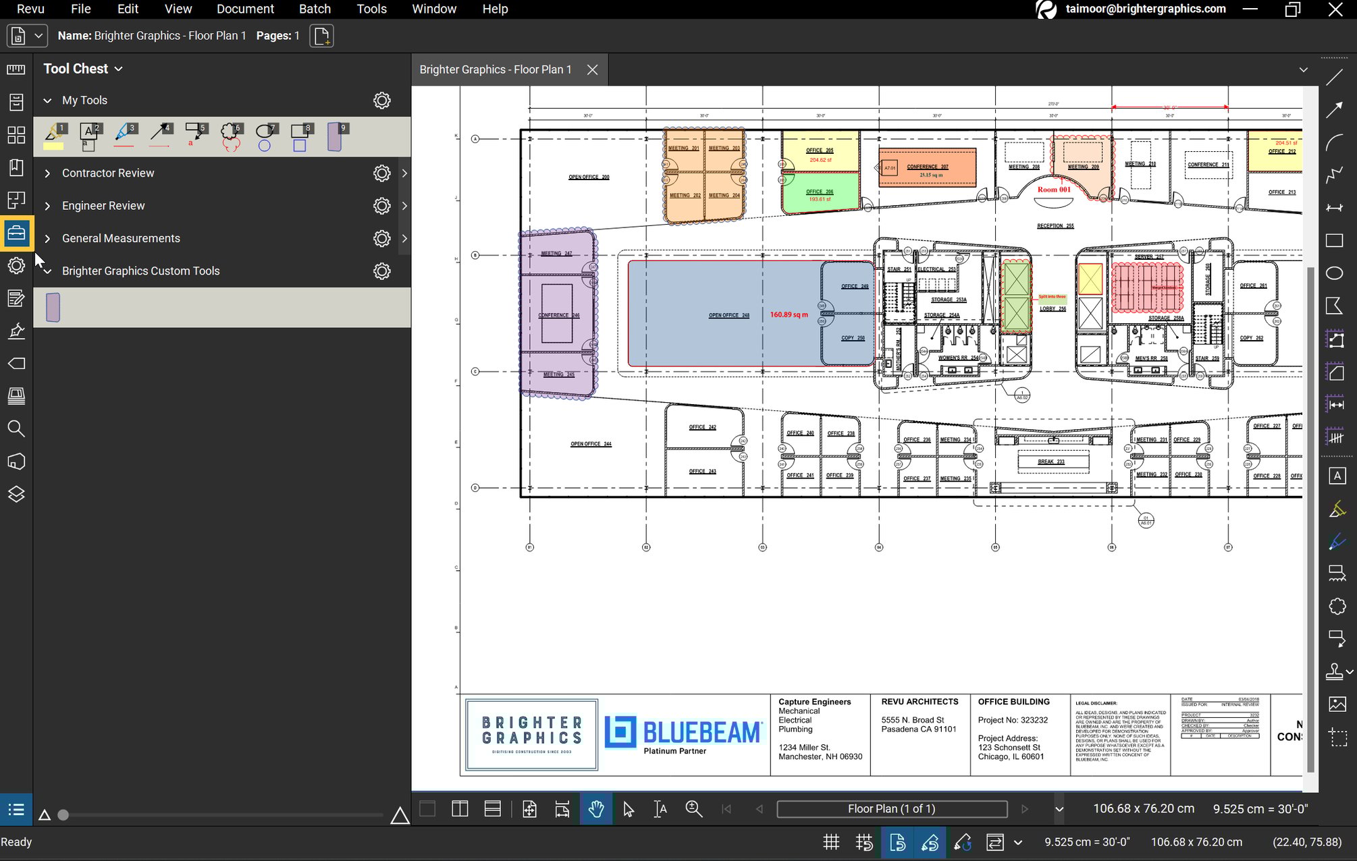
Task: Open the Stamp tool in the right toolbar
Action: [x=1334, y=672]
